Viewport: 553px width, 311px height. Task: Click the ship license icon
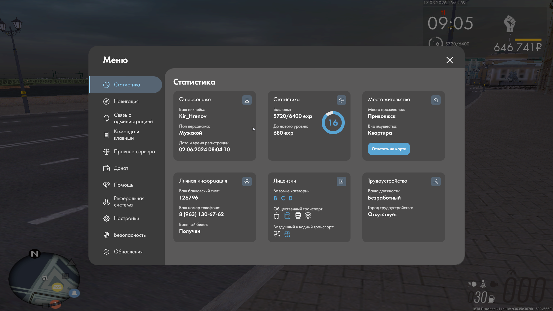pyautogui.click(x=287, y=234)
